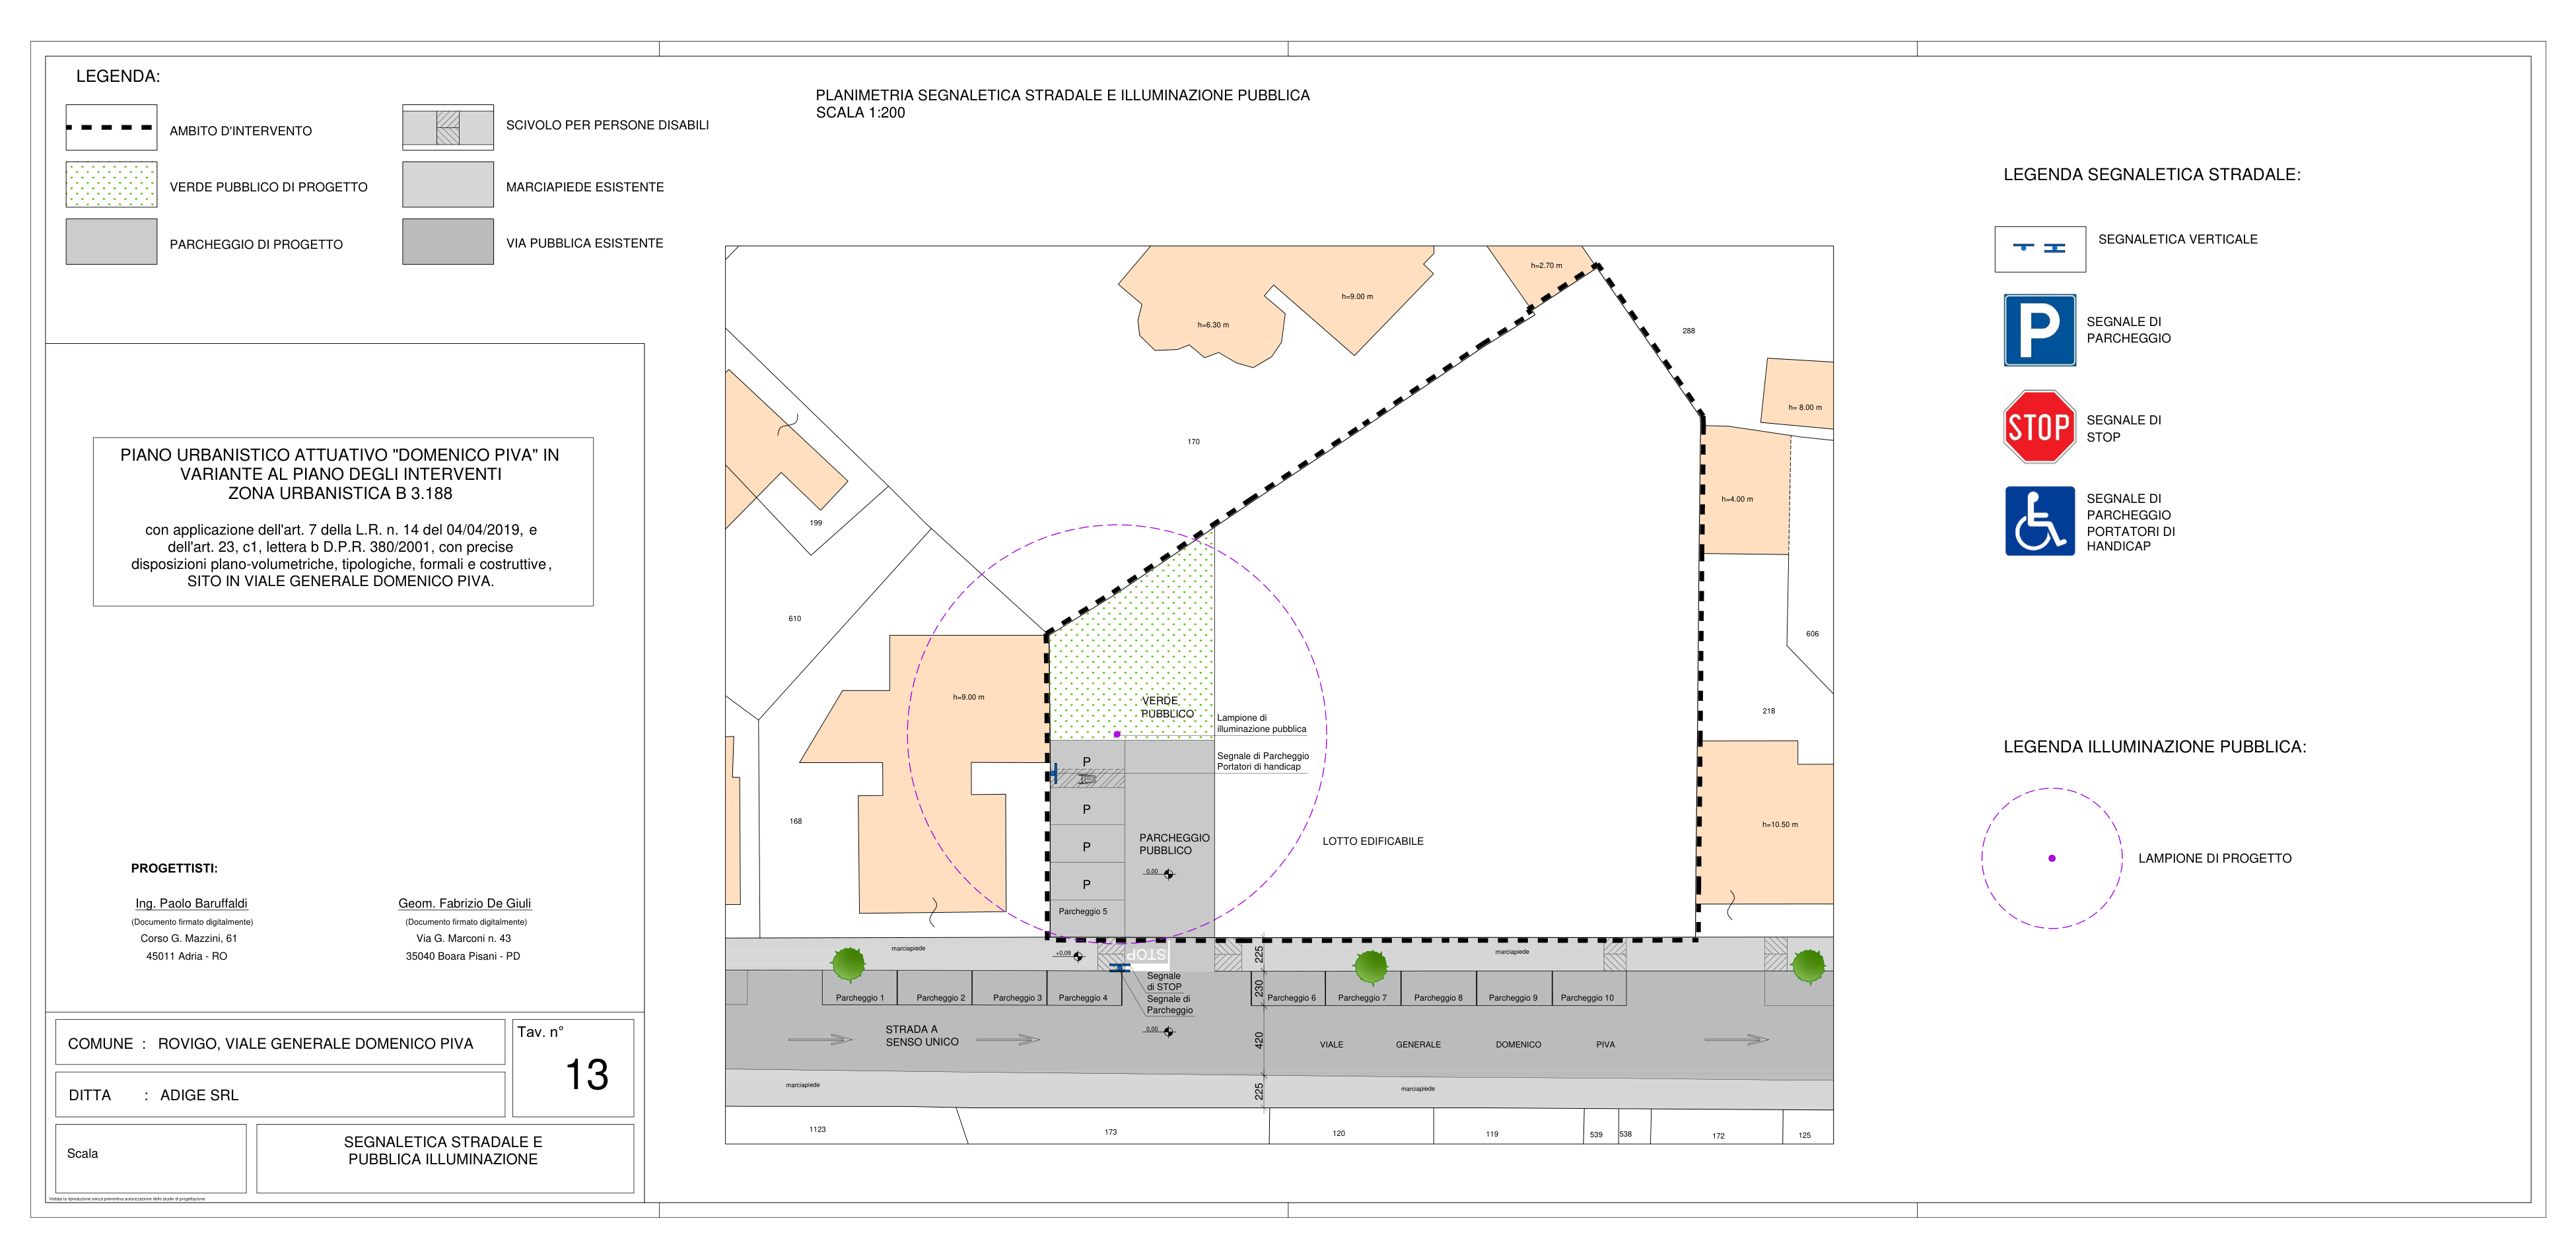Click the purple dashed Lampione di Progetto circle
Viewport: 2576px width, 1258px height.
(2051, 858)
